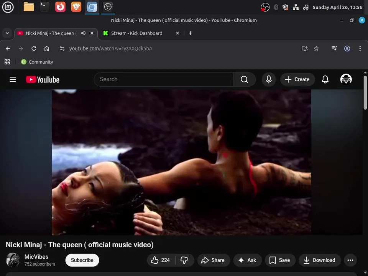Image resolution: width=368 pixels, height=276 pixels.
Task: Open more actions three-dot button
Action: tap(350, 260)
